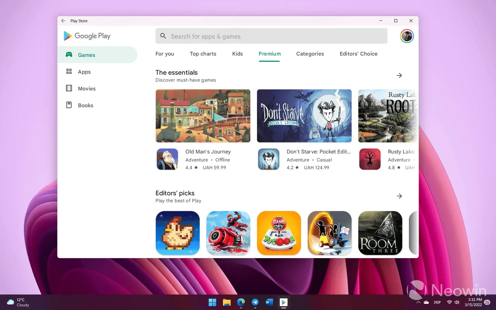
Task: Click the search apps and games field
Action: [x=271, y=36]
